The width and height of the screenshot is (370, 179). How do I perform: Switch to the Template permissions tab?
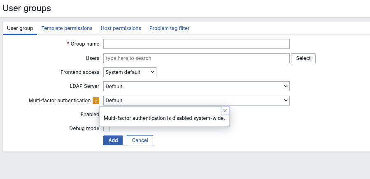(x=67, y=28)
